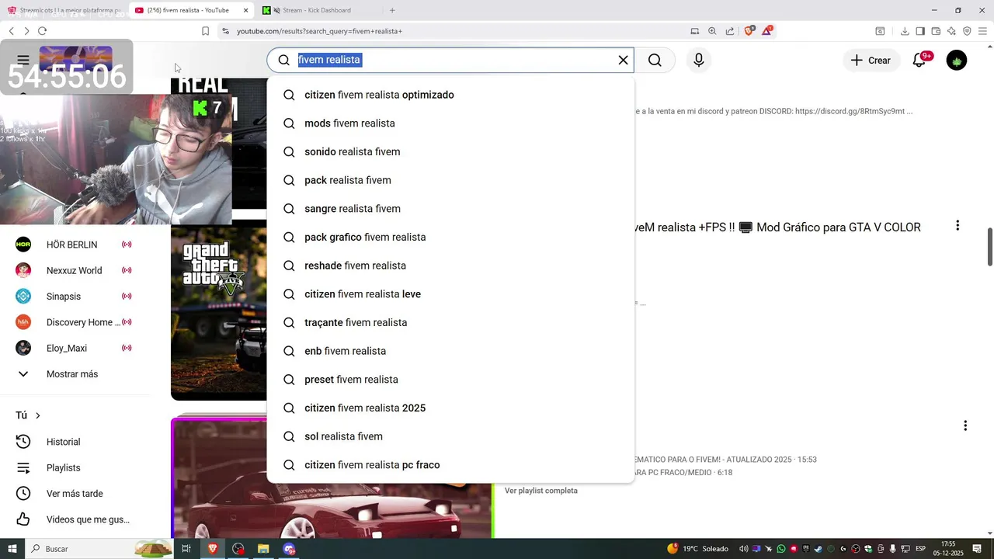The width and height of the screenshot is (994, 559).
Task: Open the Windows Start menu
Action: point(12,549)
